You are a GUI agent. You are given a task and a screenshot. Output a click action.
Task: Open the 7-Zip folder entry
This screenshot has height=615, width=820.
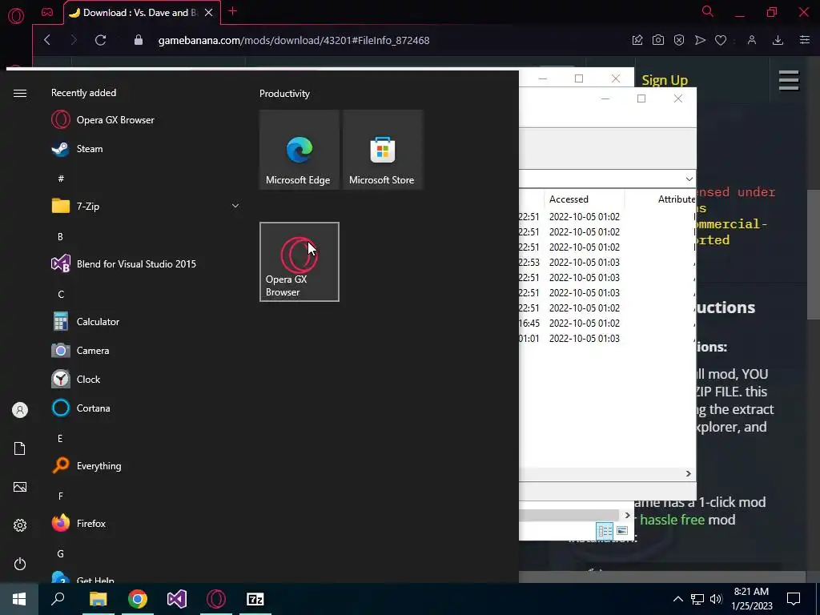tap(146, 206)
